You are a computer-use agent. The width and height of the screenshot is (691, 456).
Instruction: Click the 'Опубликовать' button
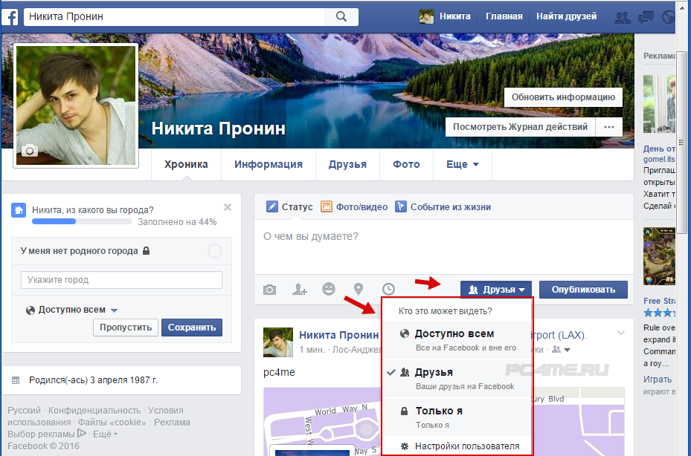pos(583,290)
